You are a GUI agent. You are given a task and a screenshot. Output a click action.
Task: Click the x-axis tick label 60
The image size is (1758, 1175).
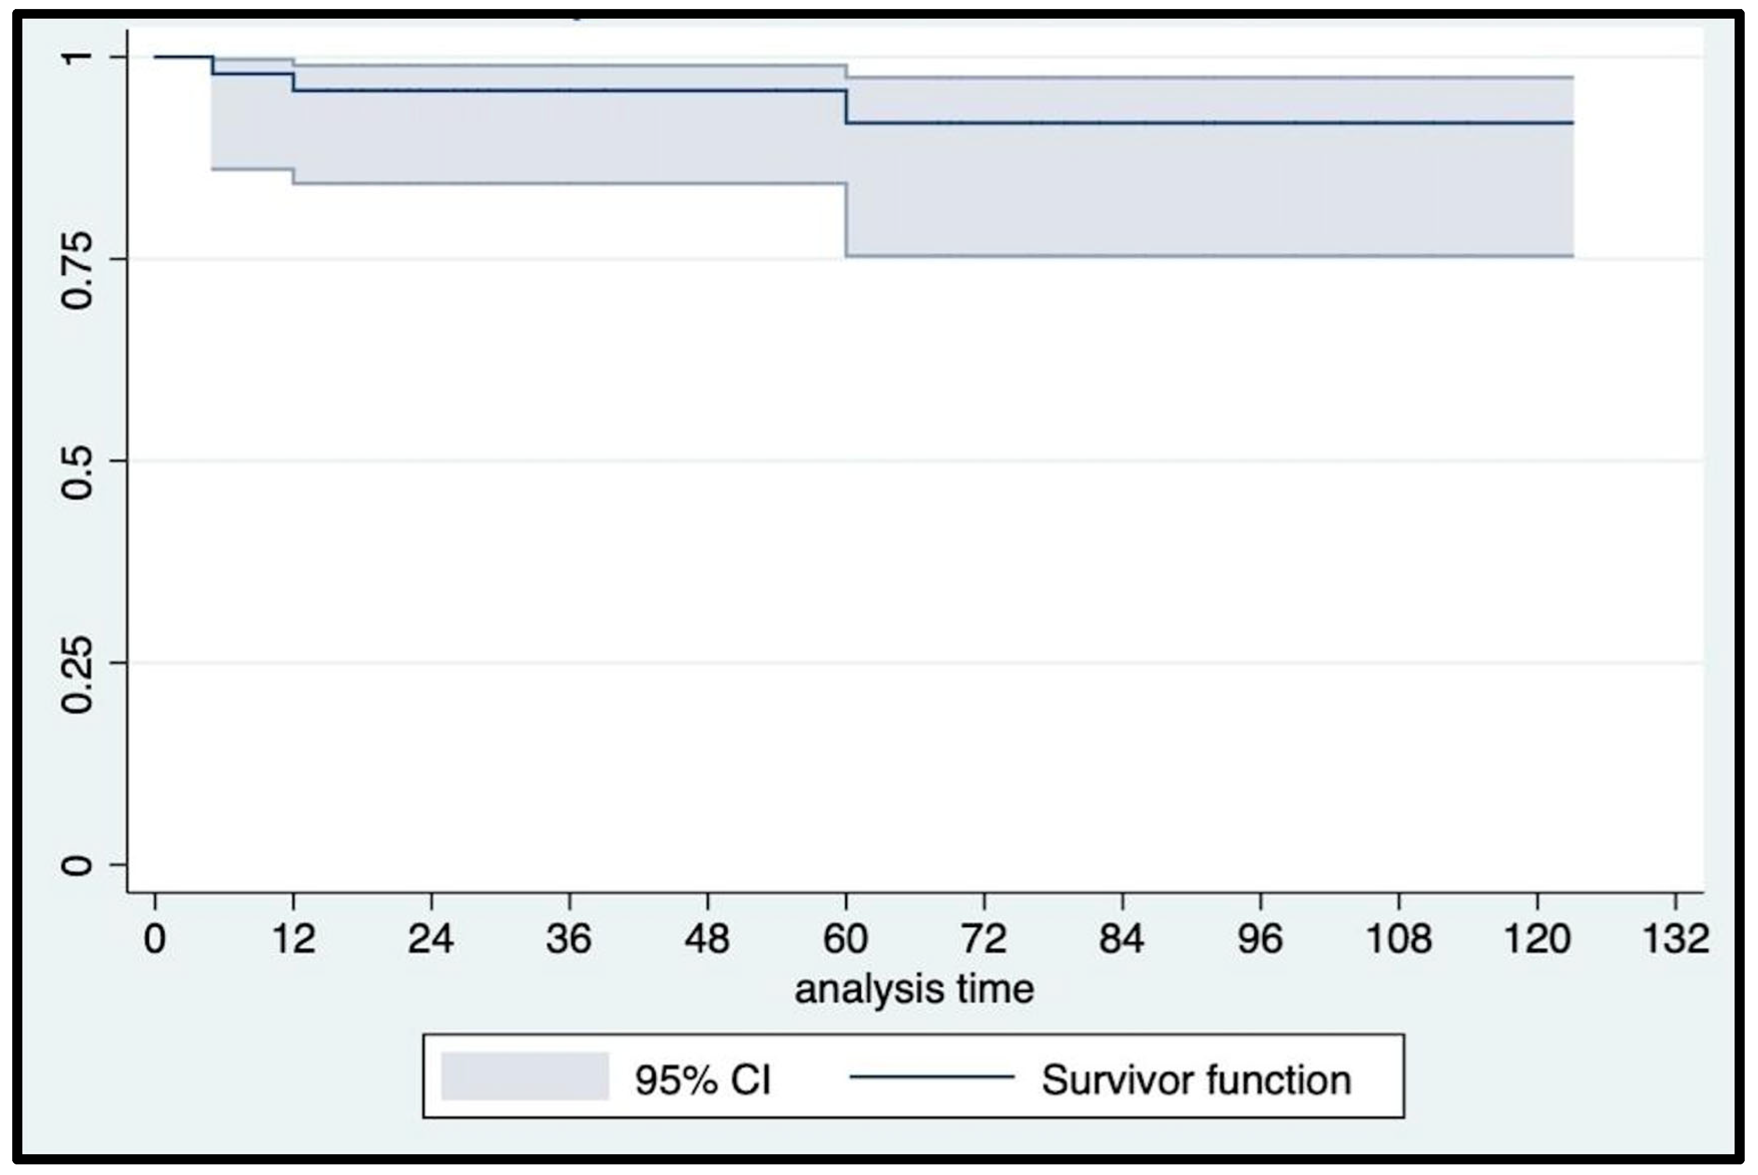point(845,938)
